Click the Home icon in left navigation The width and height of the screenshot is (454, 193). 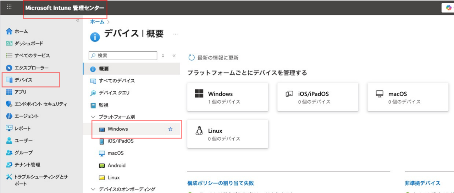[x=9, y=32]
